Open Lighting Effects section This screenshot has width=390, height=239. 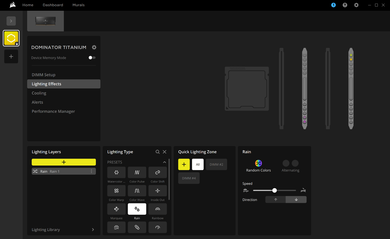[64, 84]
